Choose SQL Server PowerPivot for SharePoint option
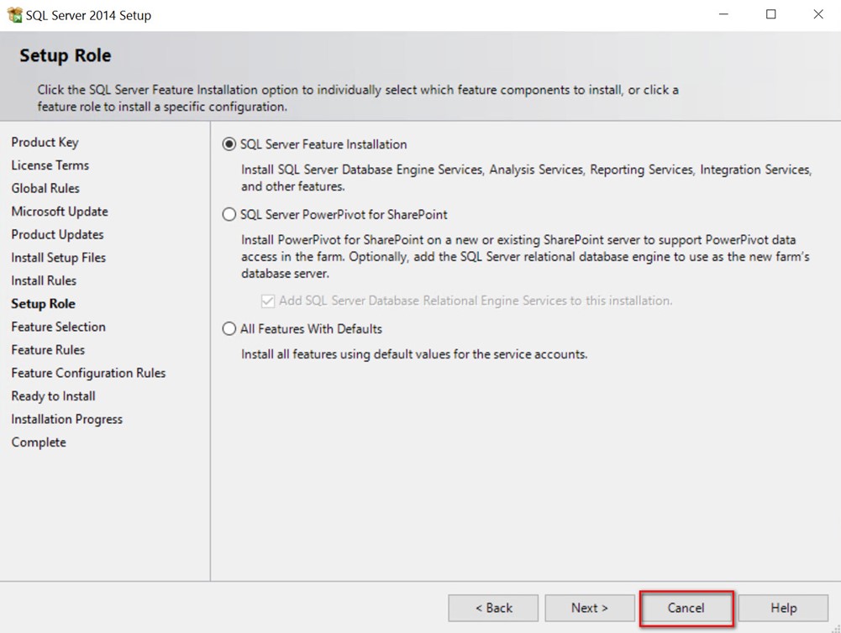 (x=229, y=215)
